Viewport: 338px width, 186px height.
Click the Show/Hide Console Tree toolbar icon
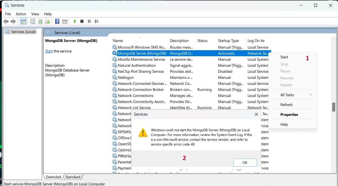(23, 22)
